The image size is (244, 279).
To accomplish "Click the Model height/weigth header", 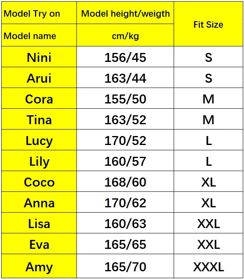I will (x=125, y=13).
